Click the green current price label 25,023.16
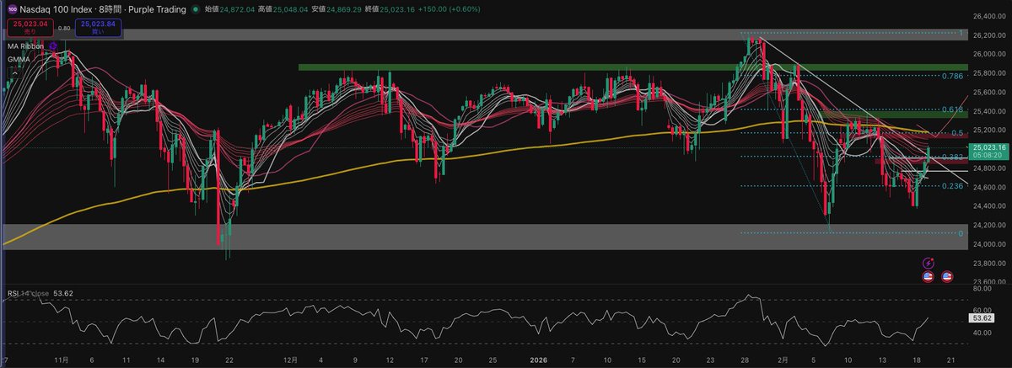The height and width of the screenshot is (368, 1012). [x=991, y=147]
